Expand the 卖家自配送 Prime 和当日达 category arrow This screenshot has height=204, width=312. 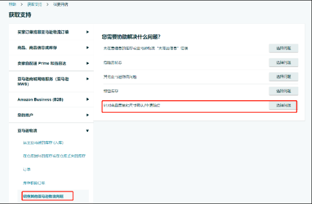coord(87,63)
